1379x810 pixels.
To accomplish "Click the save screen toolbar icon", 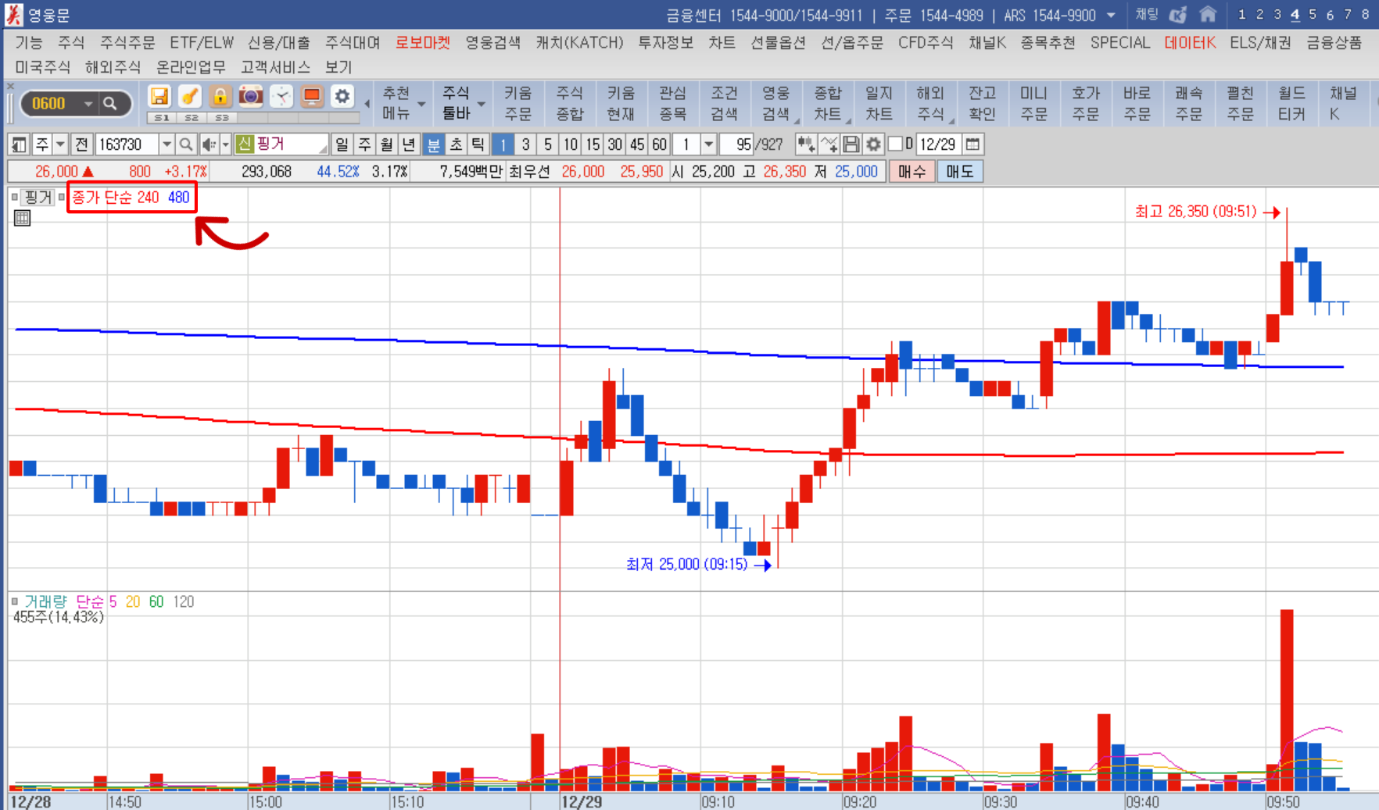I will [159, 96].
